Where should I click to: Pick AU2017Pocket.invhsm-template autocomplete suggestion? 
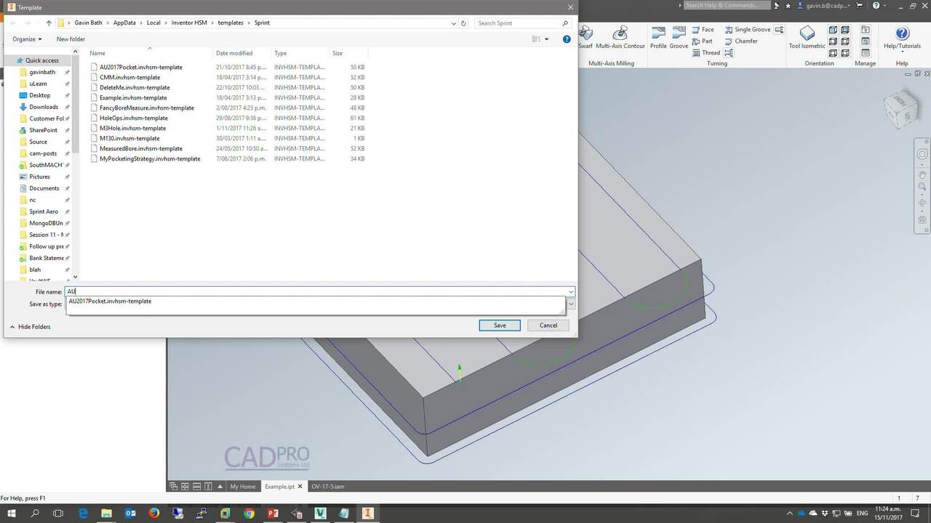pos(110,301)
